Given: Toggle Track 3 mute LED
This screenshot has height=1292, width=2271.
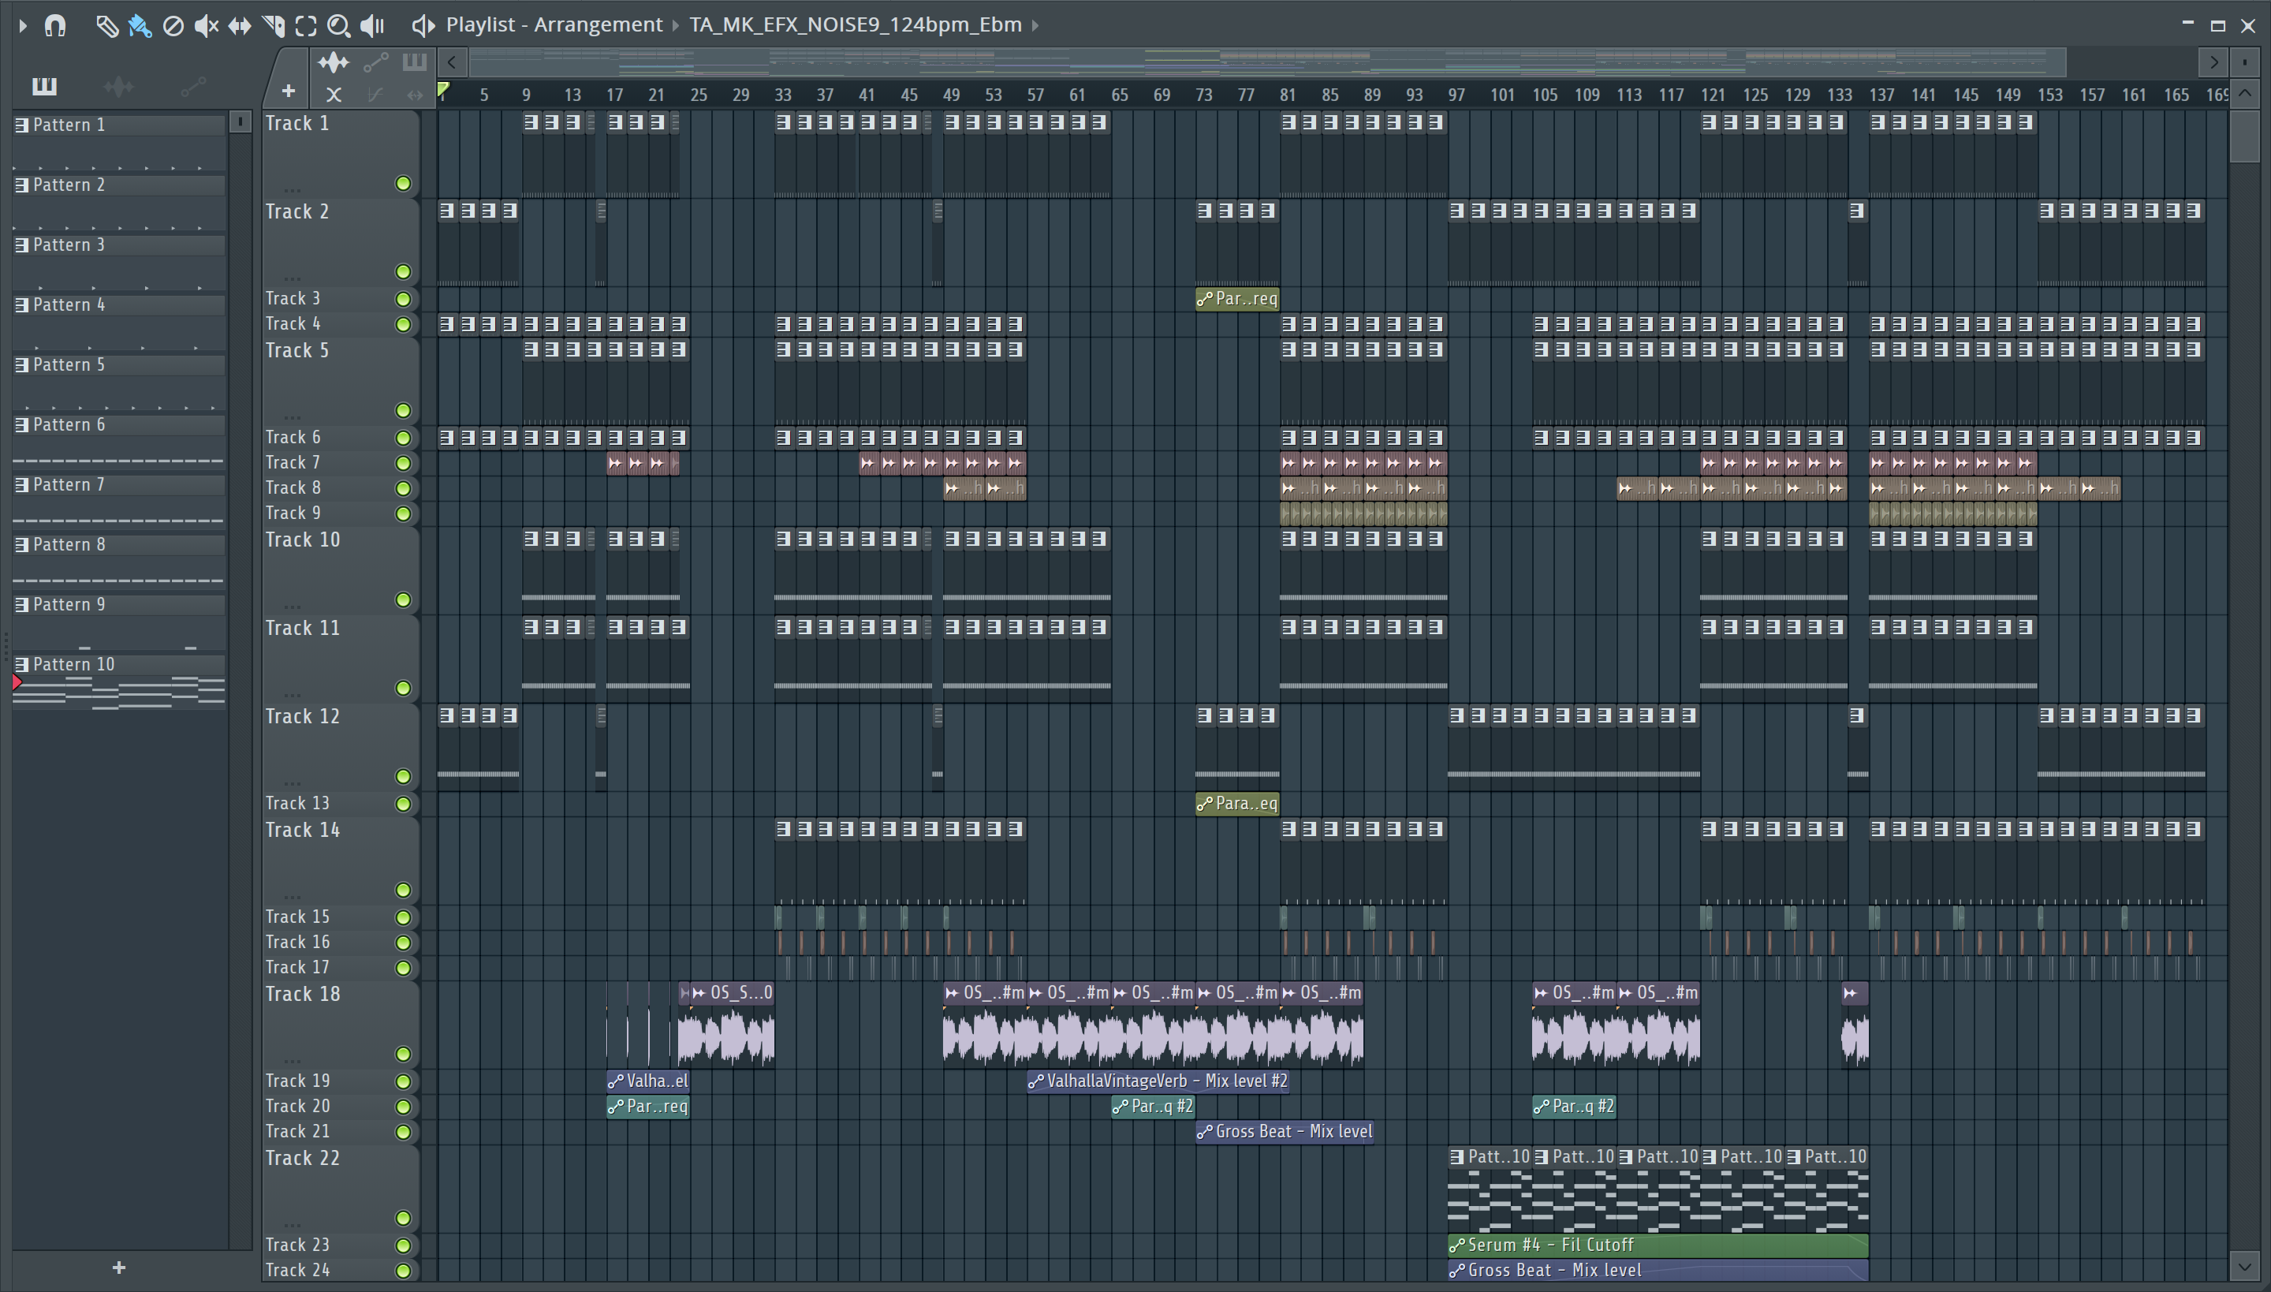Looking at the screenshot, I should click(403, 299).
